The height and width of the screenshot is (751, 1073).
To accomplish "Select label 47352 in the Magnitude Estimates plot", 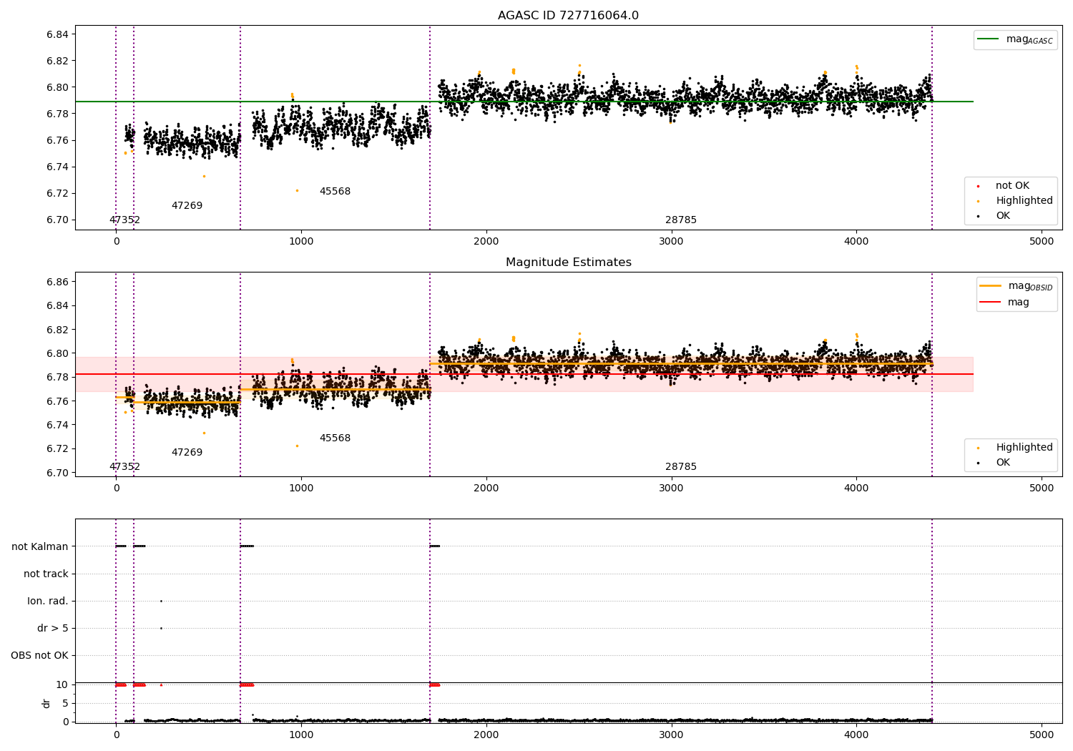I will 124,467.
